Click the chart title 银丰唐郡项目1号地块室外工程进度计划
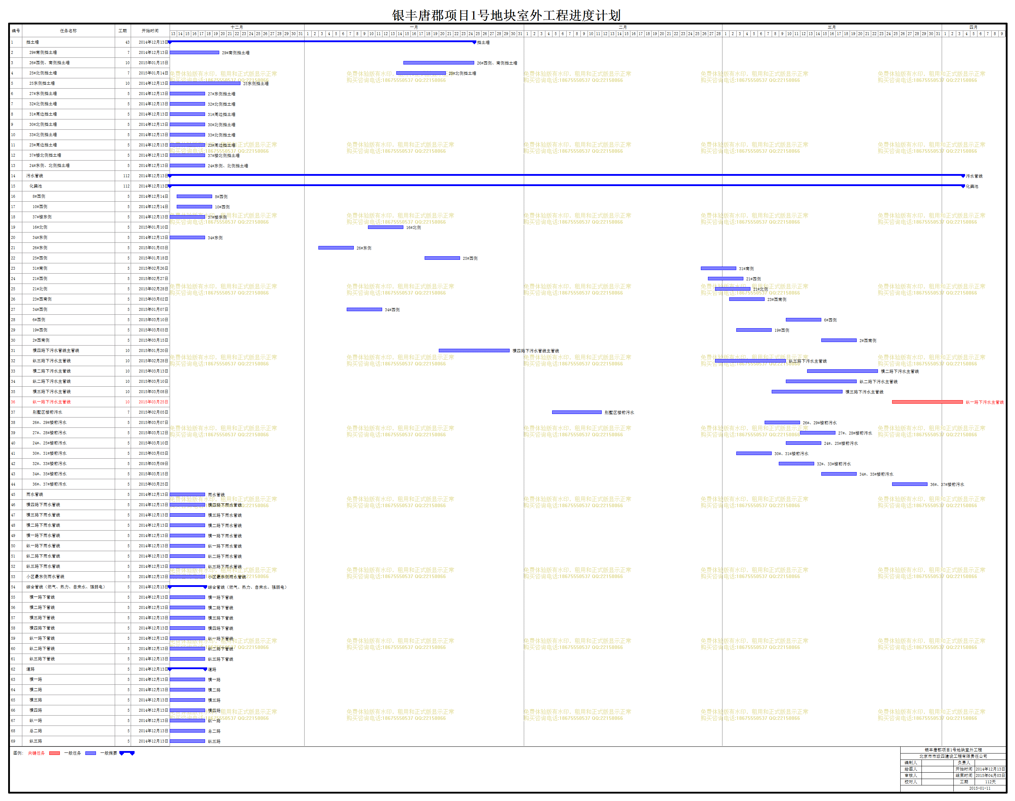The image size is (1015, 801). [x=506, y=16]
